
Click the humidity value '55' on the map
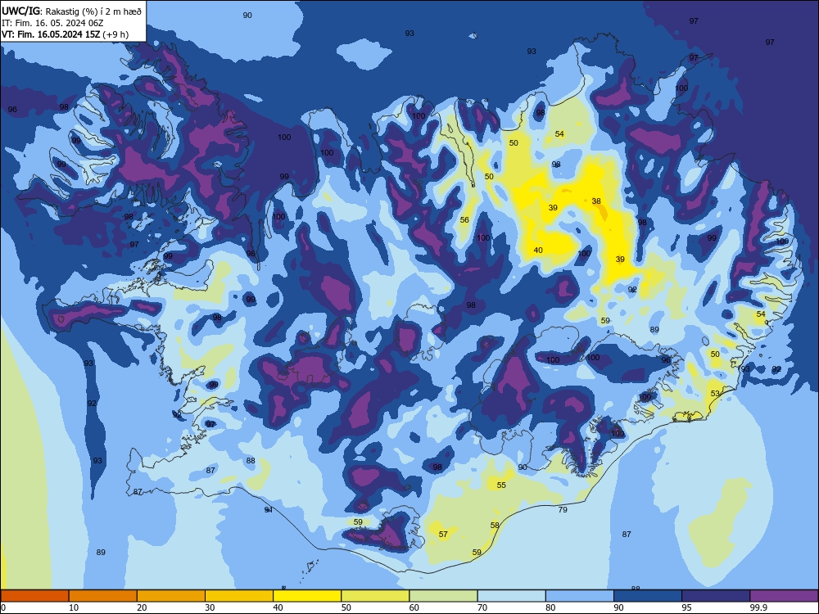click(x=501, y=485)
